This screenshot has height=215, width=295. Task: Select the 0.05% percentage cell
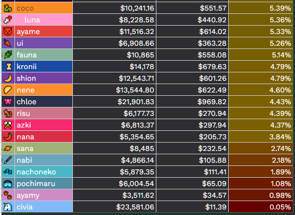pos(260,207)
